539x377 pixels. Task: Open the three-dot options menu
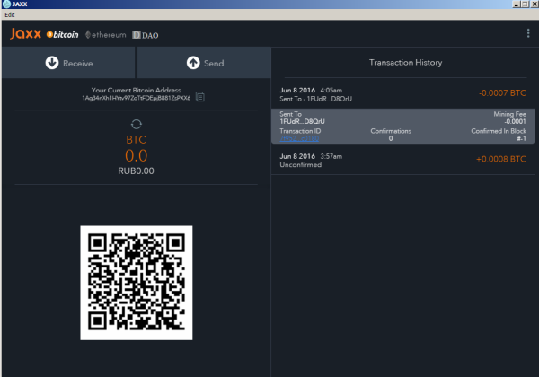(527, 33)
